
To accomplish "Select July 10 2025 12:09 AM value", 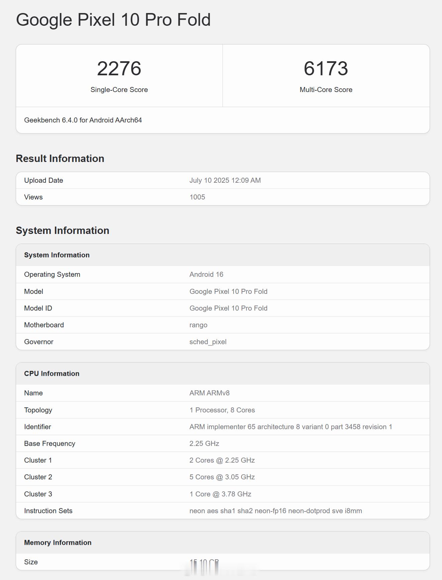I will (x=225, y=180).
